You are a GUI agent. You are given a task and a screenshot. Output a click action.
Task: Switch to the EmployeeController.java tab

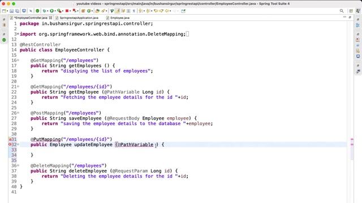(x=31, y=17)
